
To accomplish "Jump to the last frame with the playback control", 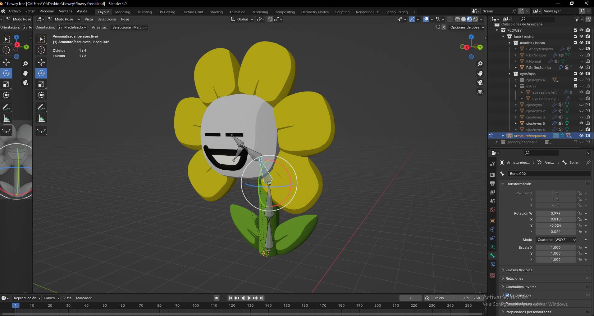I will [x=261, y=298].
